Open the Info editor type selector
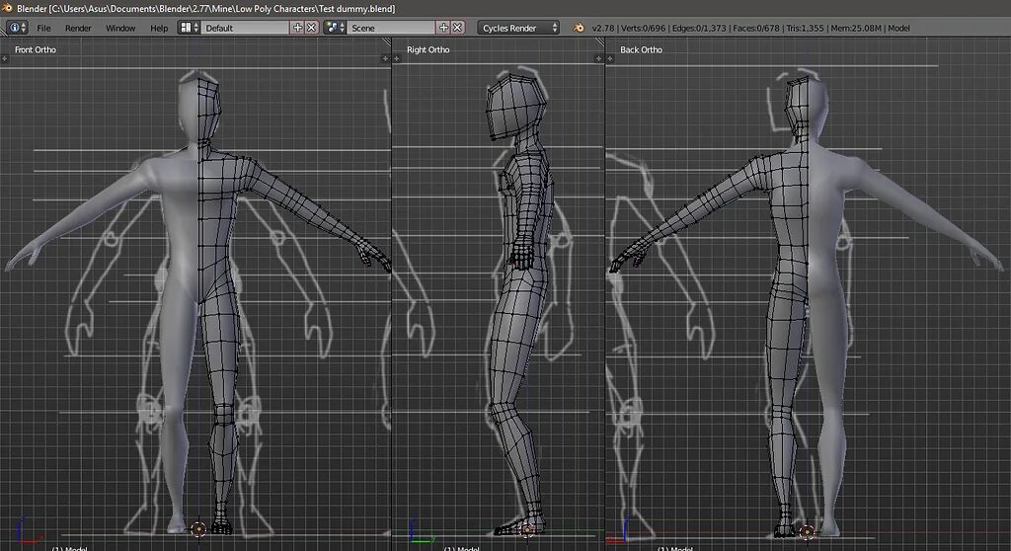 (18, 28)
